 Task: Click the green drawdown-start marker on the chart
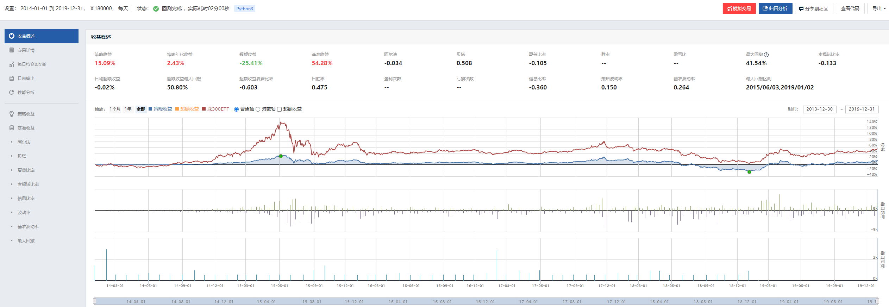[x=281, y=156]
